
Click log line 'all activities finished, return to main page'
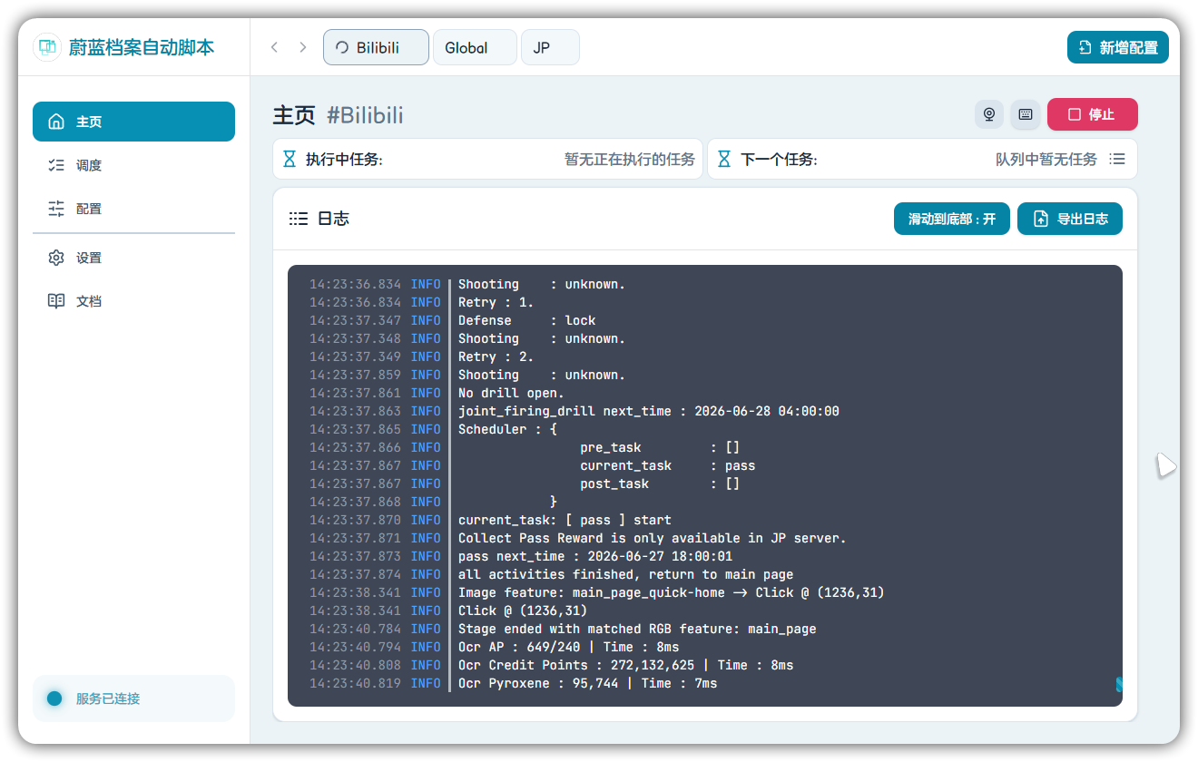coord(625,574)
